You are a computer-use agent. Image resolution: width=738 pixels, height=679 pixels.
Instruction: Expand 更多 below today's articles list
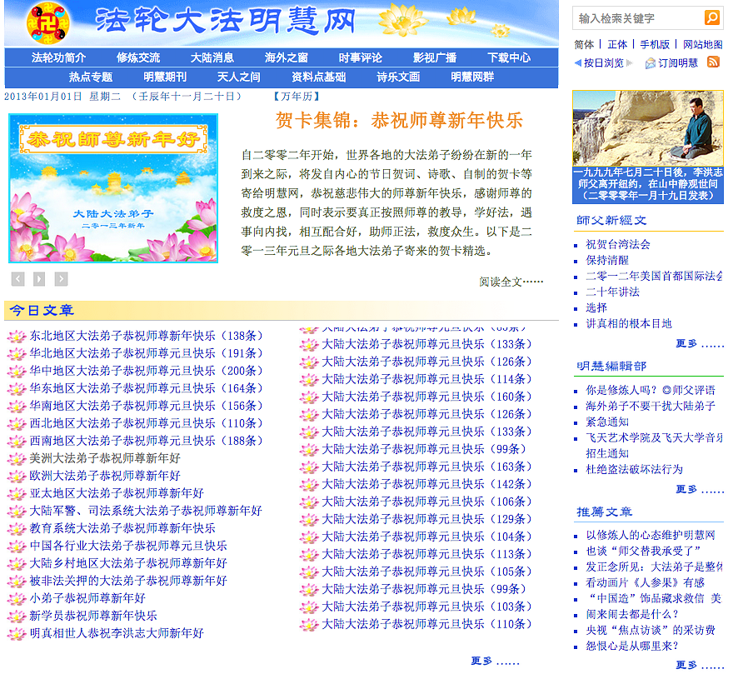click(495, 661)
